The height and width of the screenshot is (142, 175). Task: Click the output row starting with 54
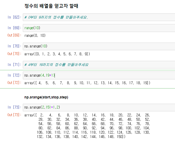pyautogui.click(x=94, y=124)
